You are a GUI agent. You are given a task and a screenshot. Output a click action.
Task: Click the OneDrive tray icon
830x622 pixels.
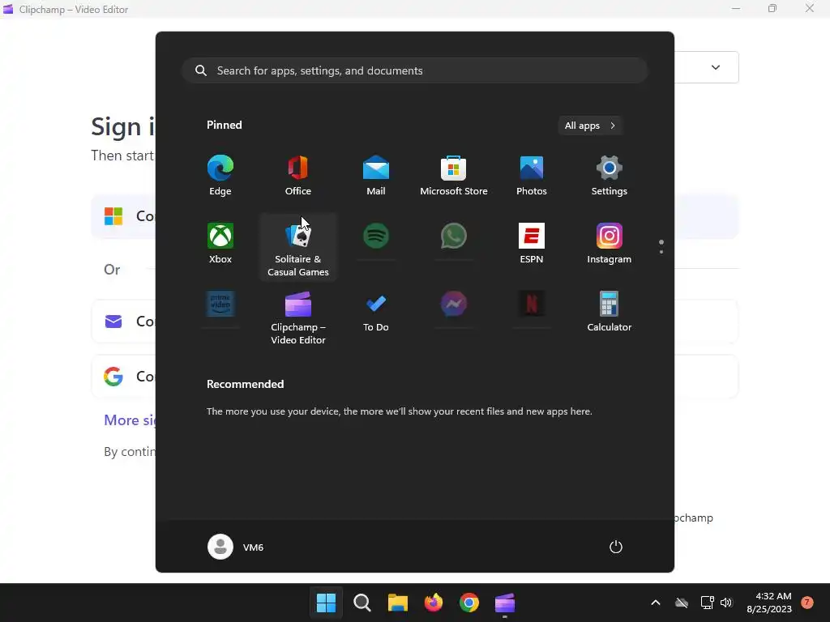[682, 603]
